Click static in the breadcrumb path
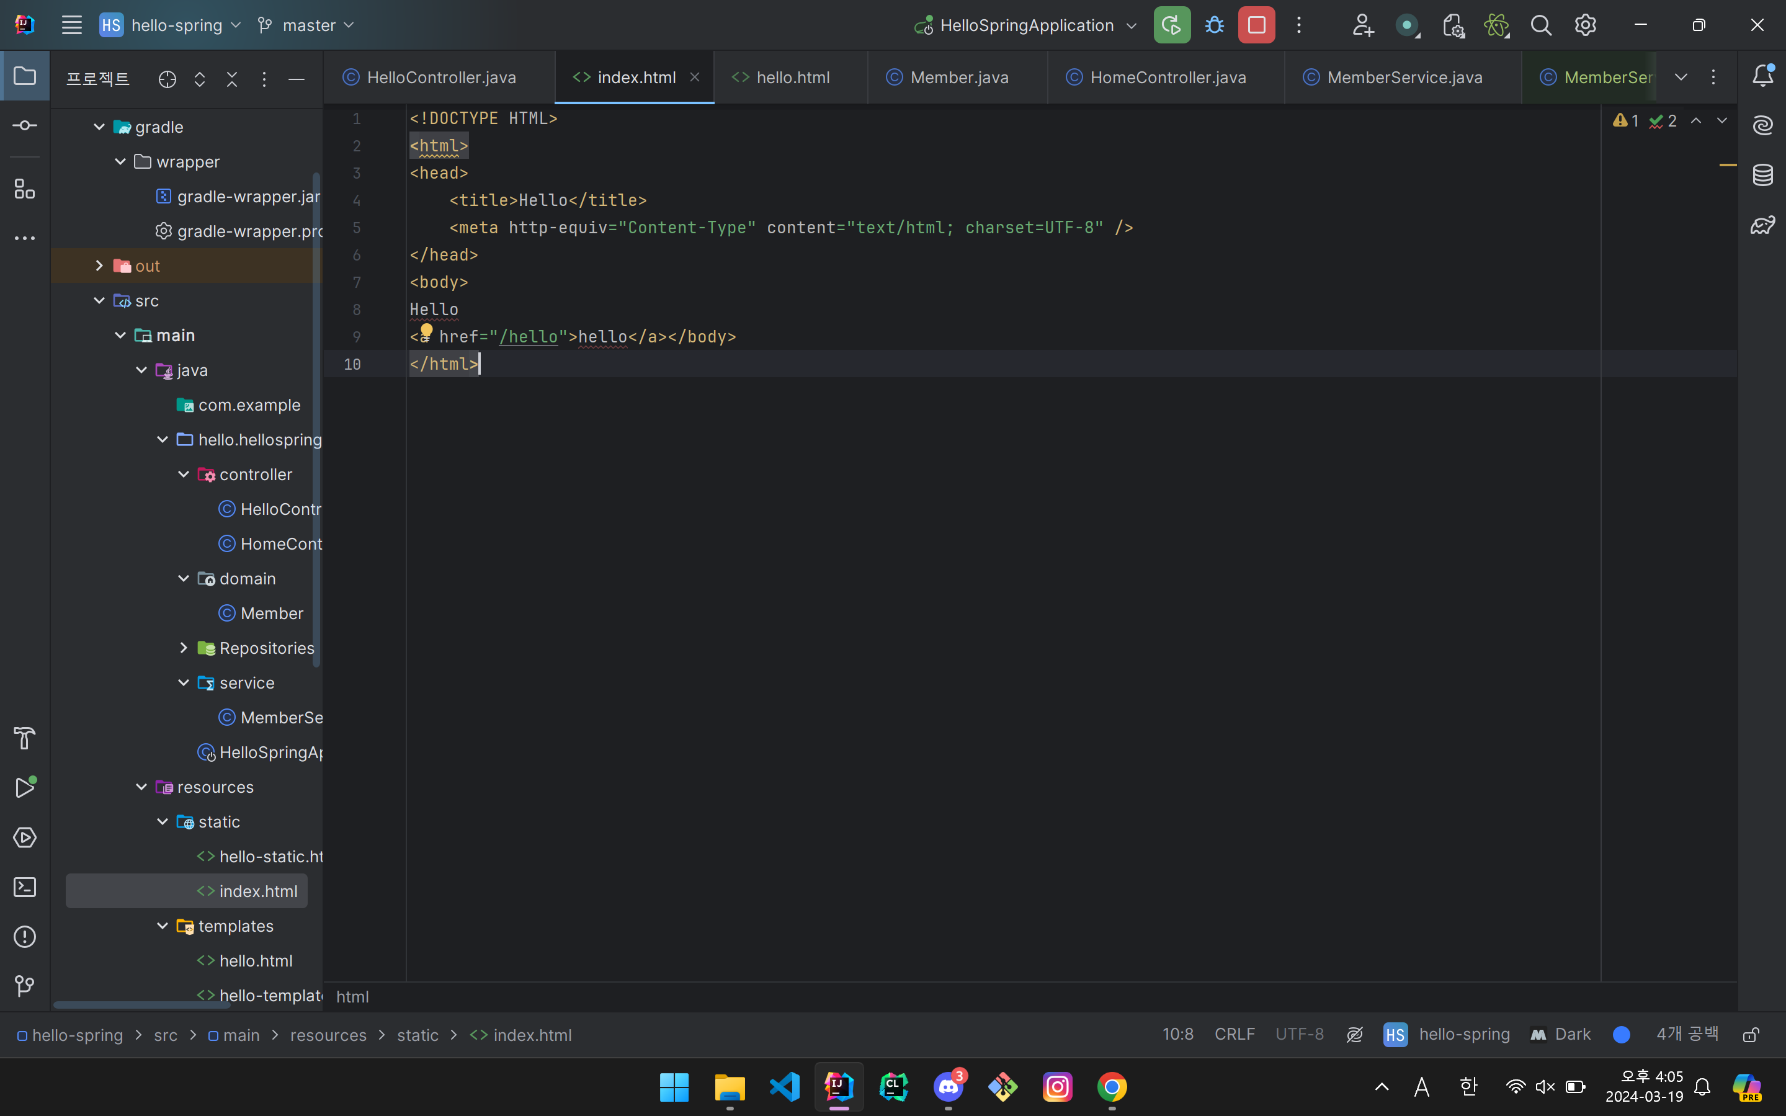 click(417, 1035)
